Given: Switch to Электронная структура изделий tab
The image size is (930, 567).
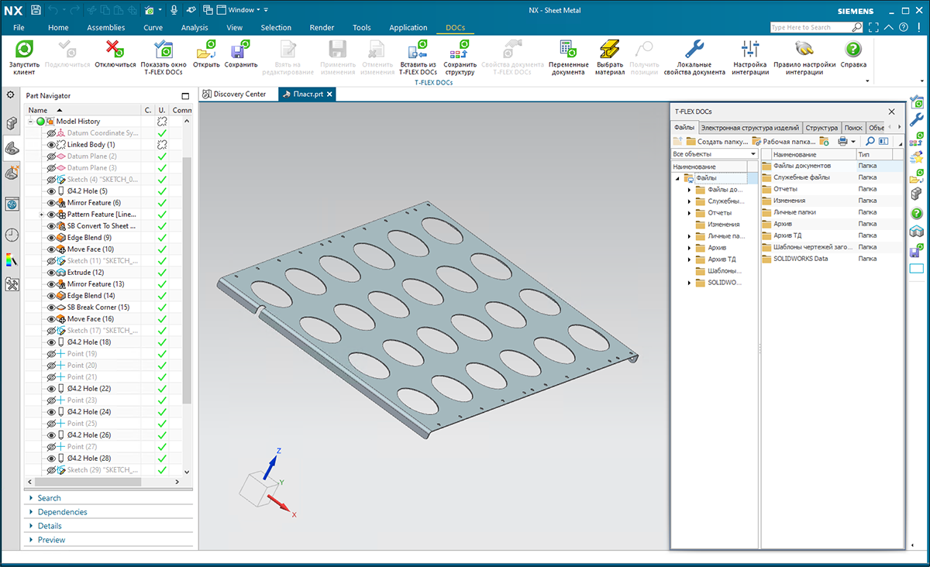Looking at the screenshot, I should click(749, 128).
